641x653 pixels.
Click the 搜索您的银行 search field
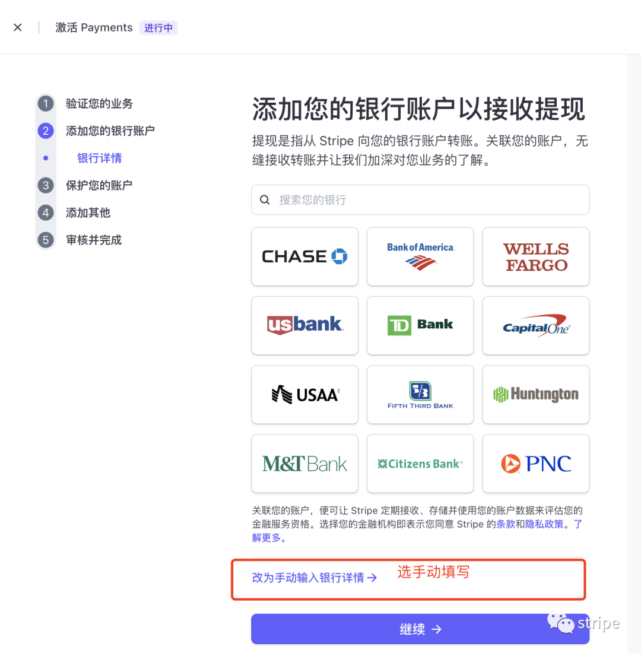click(420, 200)
